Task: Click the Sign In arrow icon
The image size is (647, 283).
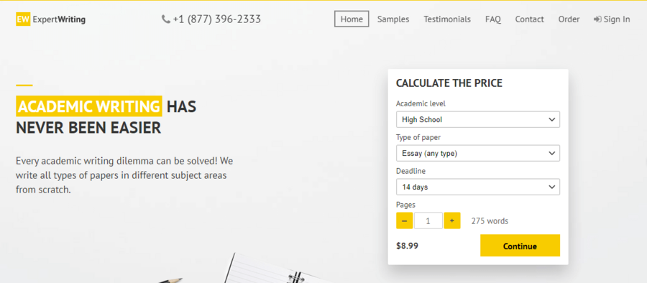Action: click(x=597, y=19)
